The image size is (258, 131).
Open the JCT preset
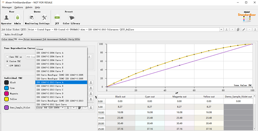57,18
